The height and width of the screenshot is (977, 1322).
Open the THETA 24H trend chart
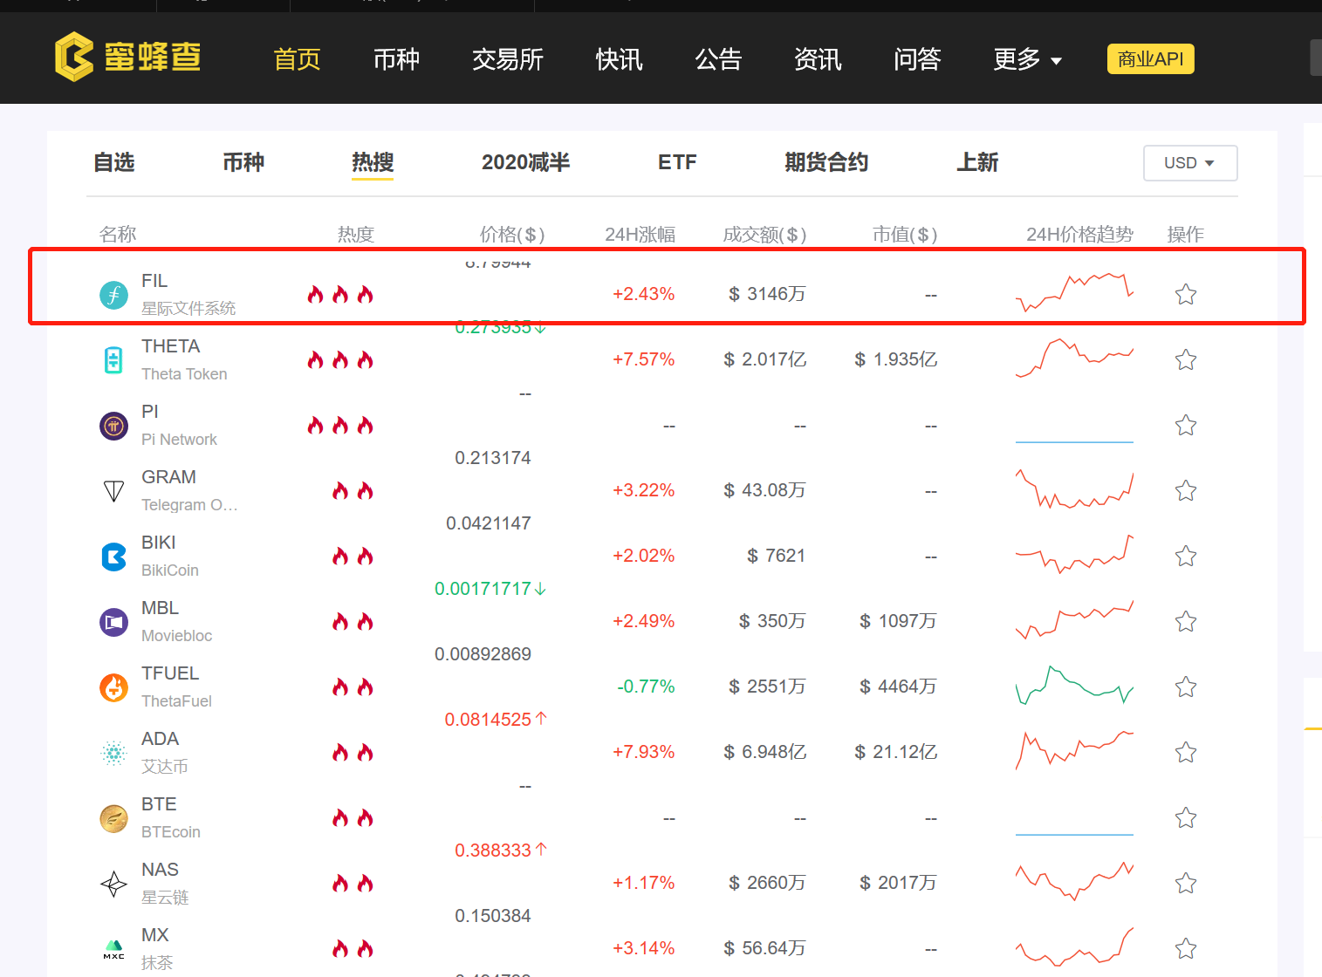click(1074, 358)
